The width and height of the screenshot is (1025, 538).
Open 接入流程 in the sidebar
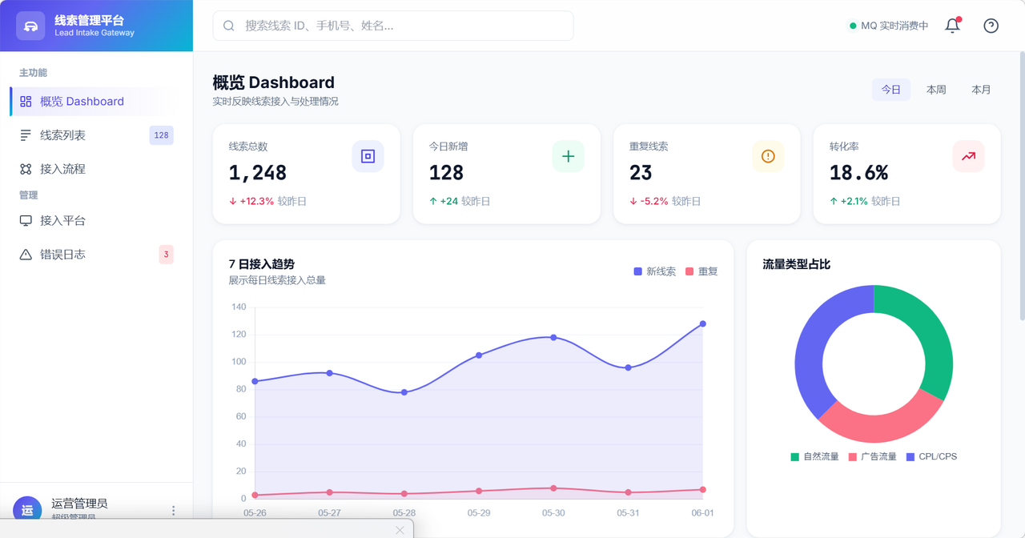96,169
